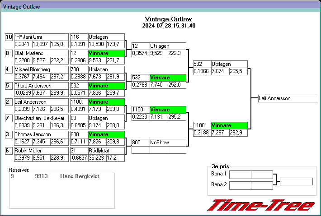321x216 pixels.
Task: Click the Bana 1 second input field
Action: [262, 175]
